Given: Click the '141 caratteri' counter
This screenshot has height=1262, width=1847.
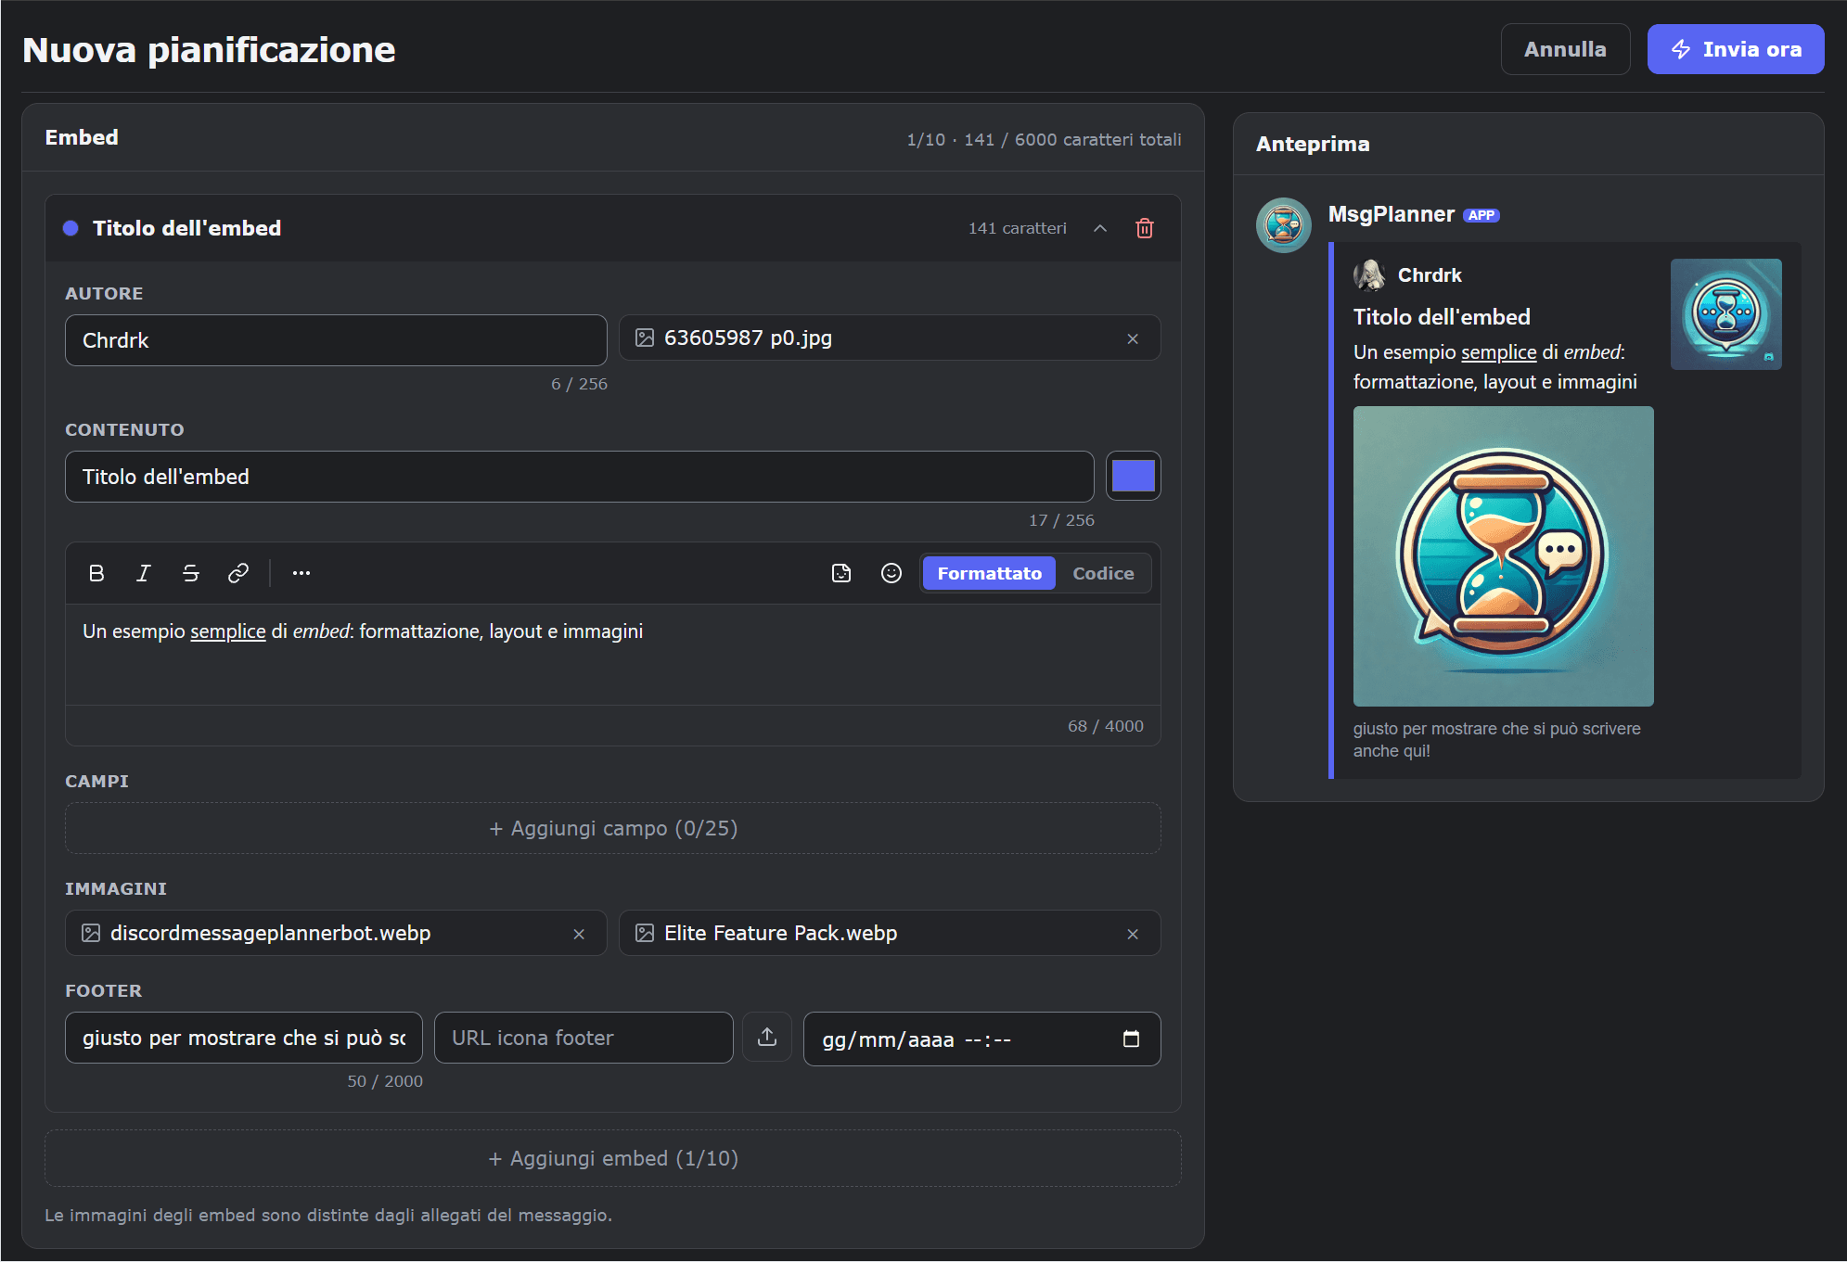Looking at the screenshot, I should [x=1017, y=228].
